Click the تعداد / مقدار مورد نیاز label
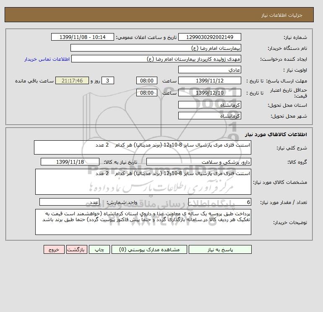This screenshot has height=312, width=323. [x=284, y=202]
